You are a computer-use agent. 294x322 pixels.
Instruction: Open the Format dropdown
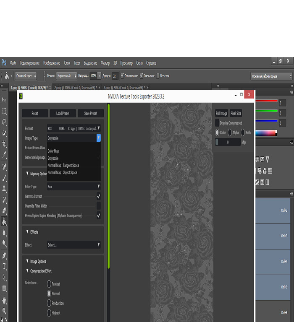(x=73, y=129)
